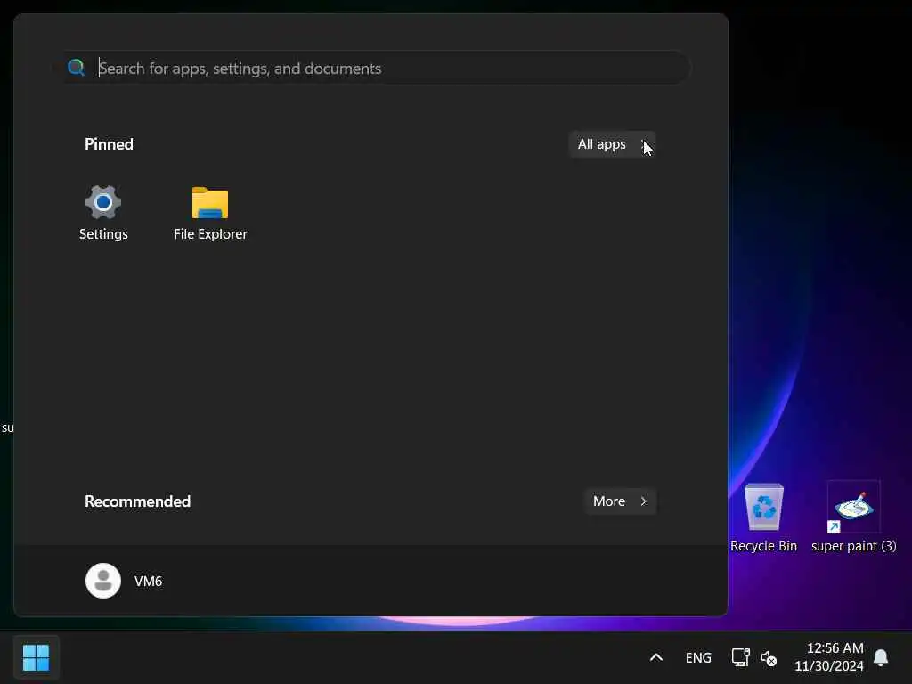This screenshot has height=684, width=912.
Task: Click the Windows Start button on taskbar
Action: pyautogui.click(x=36, y=658)
